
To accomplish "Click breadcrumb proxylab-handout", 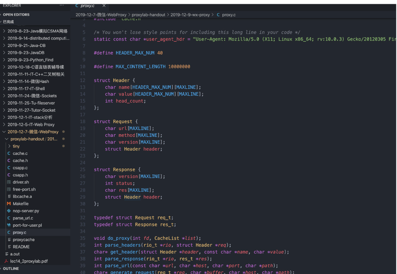I will click(x=148, y=15).
